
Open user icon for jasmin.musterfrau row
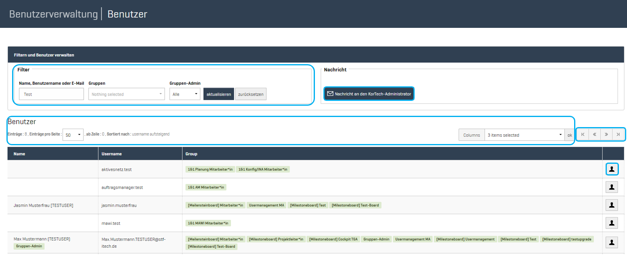pos(612,205)
